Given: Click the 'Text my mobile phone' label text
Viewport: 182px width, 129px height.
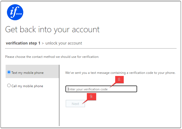Looking at the screenshot, I should [x=28, y=73].
